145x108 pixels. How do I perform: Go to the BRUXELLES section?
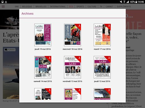click(x=41, y=6)
